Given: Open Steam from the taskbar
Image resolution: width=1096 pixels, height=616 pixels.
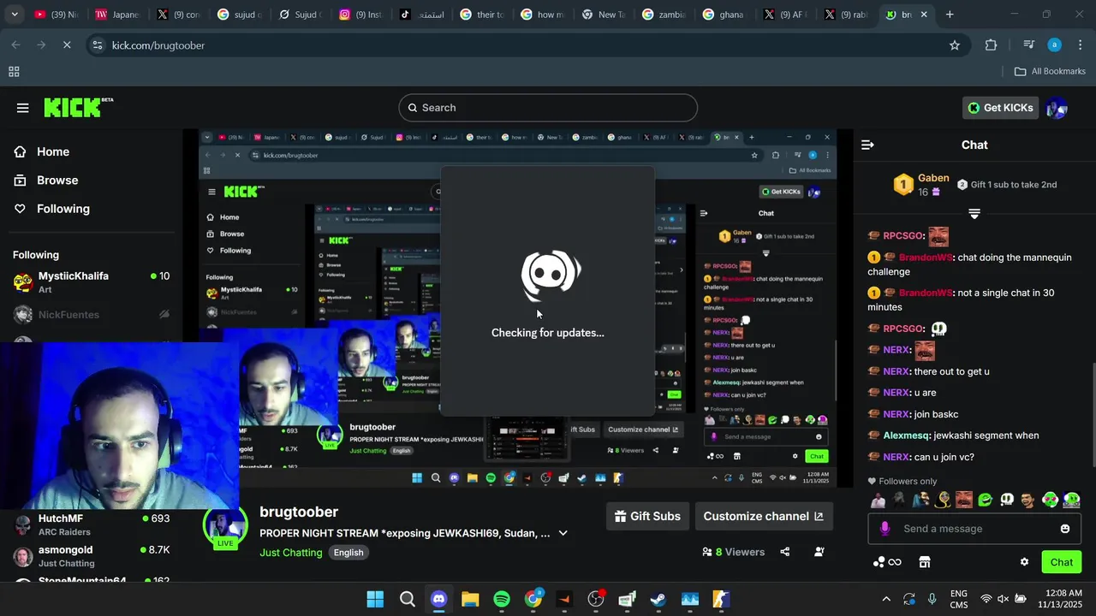Looking at the screenshot, I should click(x=658, y=599).
